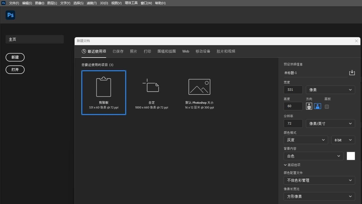Collapse the 高级选项 section
The height and width of the screenshot is (204, 362).
pyautogui.click(x=292, y=165)
